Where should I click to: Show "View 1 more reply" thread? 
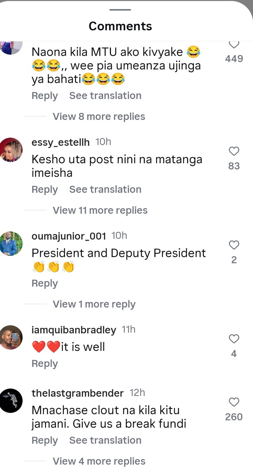[94, 304]
